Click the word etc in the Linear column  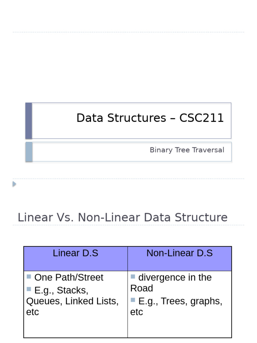pyautogui.click(x=32, y=312)
